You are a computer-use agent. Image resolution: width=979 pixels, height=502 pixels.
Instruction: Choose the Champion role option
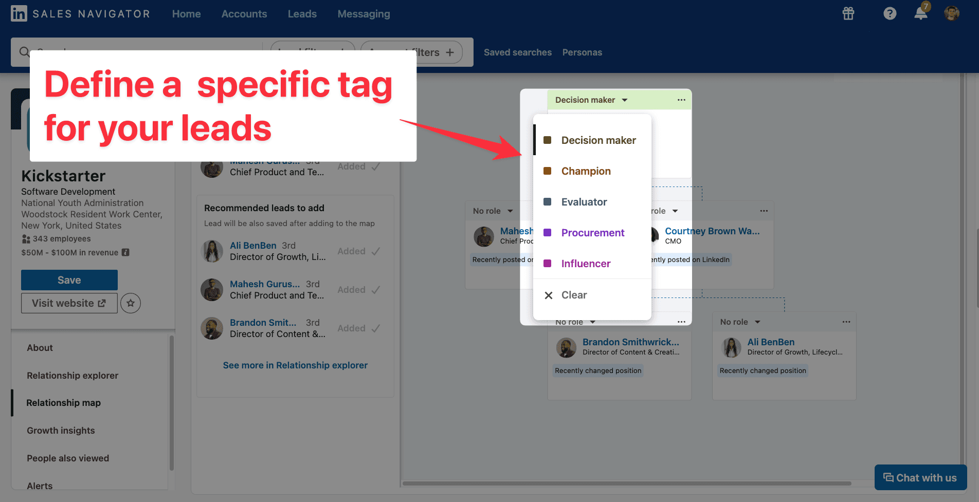(x=592, y=171)
